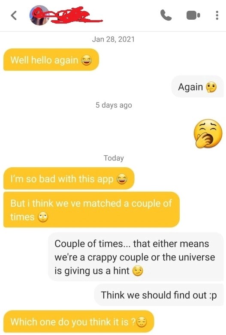The width and height of the screenshot is (226, 335).
Task: Tap the laughing emoji in 'Well hello again'
Action: 87,60
